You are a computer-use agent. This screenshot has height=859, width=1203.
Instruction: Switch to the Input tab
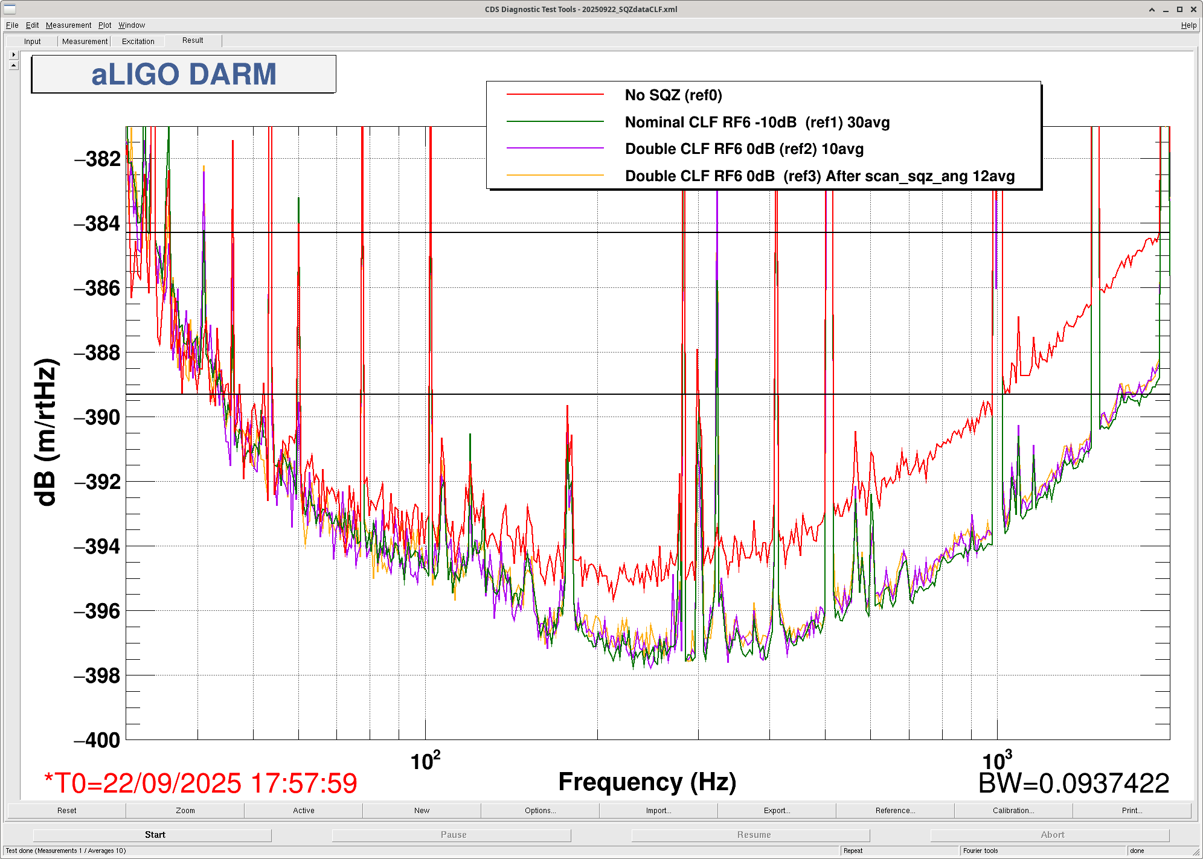coord(33,42)
